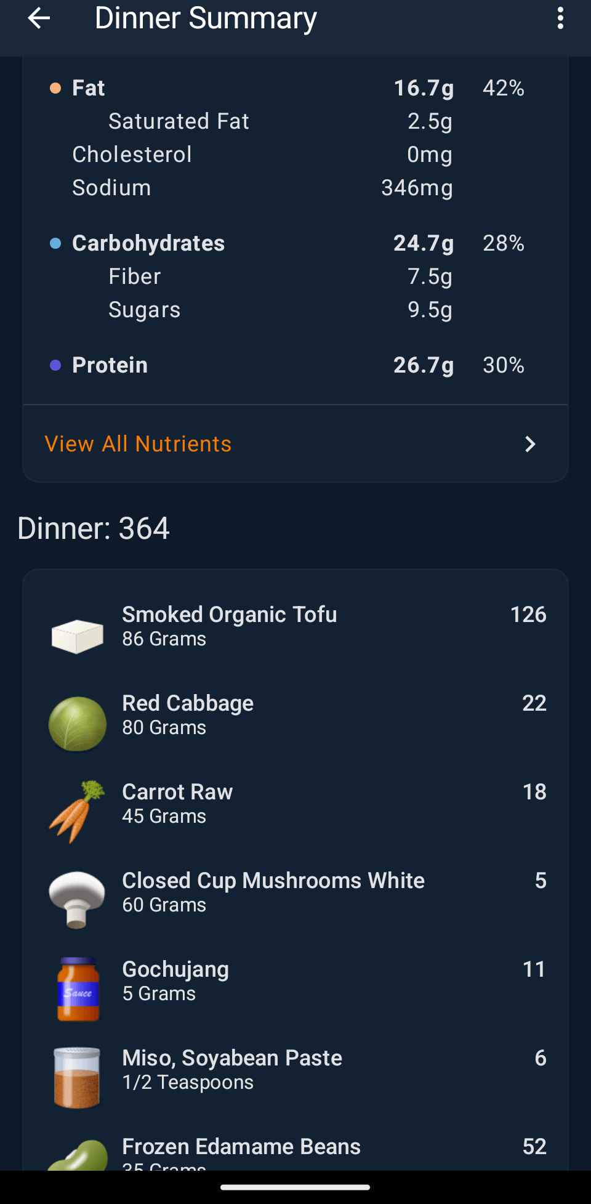Tap the edamame bean food icon
The image size is (591, 1204).
coord(78,1155)
